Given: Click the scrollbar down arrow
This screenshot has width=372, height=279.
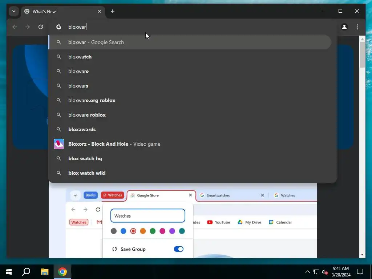Looking at the screenshot, I should [362, 255].
